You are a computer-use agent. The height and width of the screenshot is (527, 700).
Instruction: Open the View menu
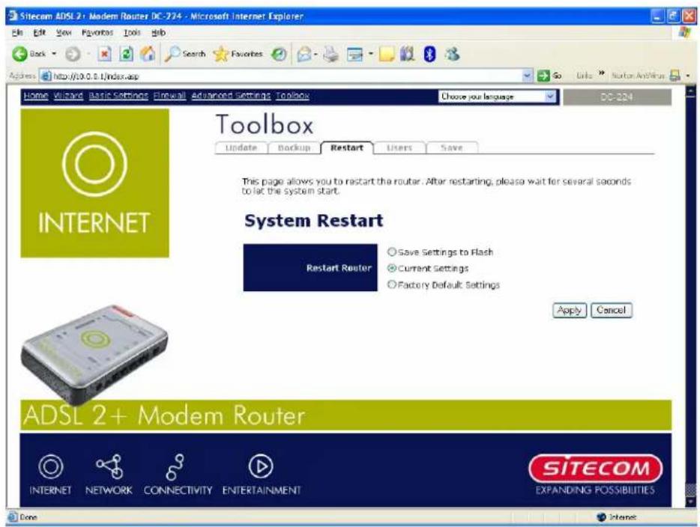(x=64, y=32)
